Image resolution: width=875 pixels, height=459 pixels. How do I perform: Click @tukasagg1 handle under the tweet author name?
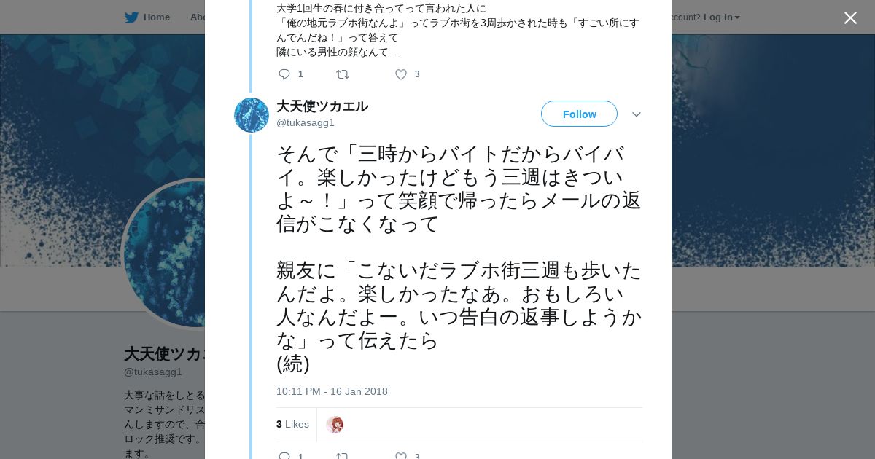tap(305, 122)
